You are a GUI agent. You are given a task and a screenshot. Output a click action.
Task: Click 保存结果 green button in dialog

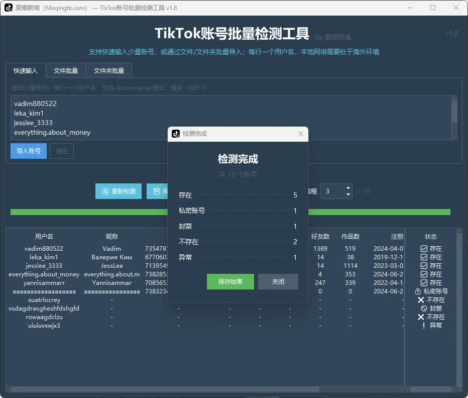pyautogui.click(x=230, y=281)
